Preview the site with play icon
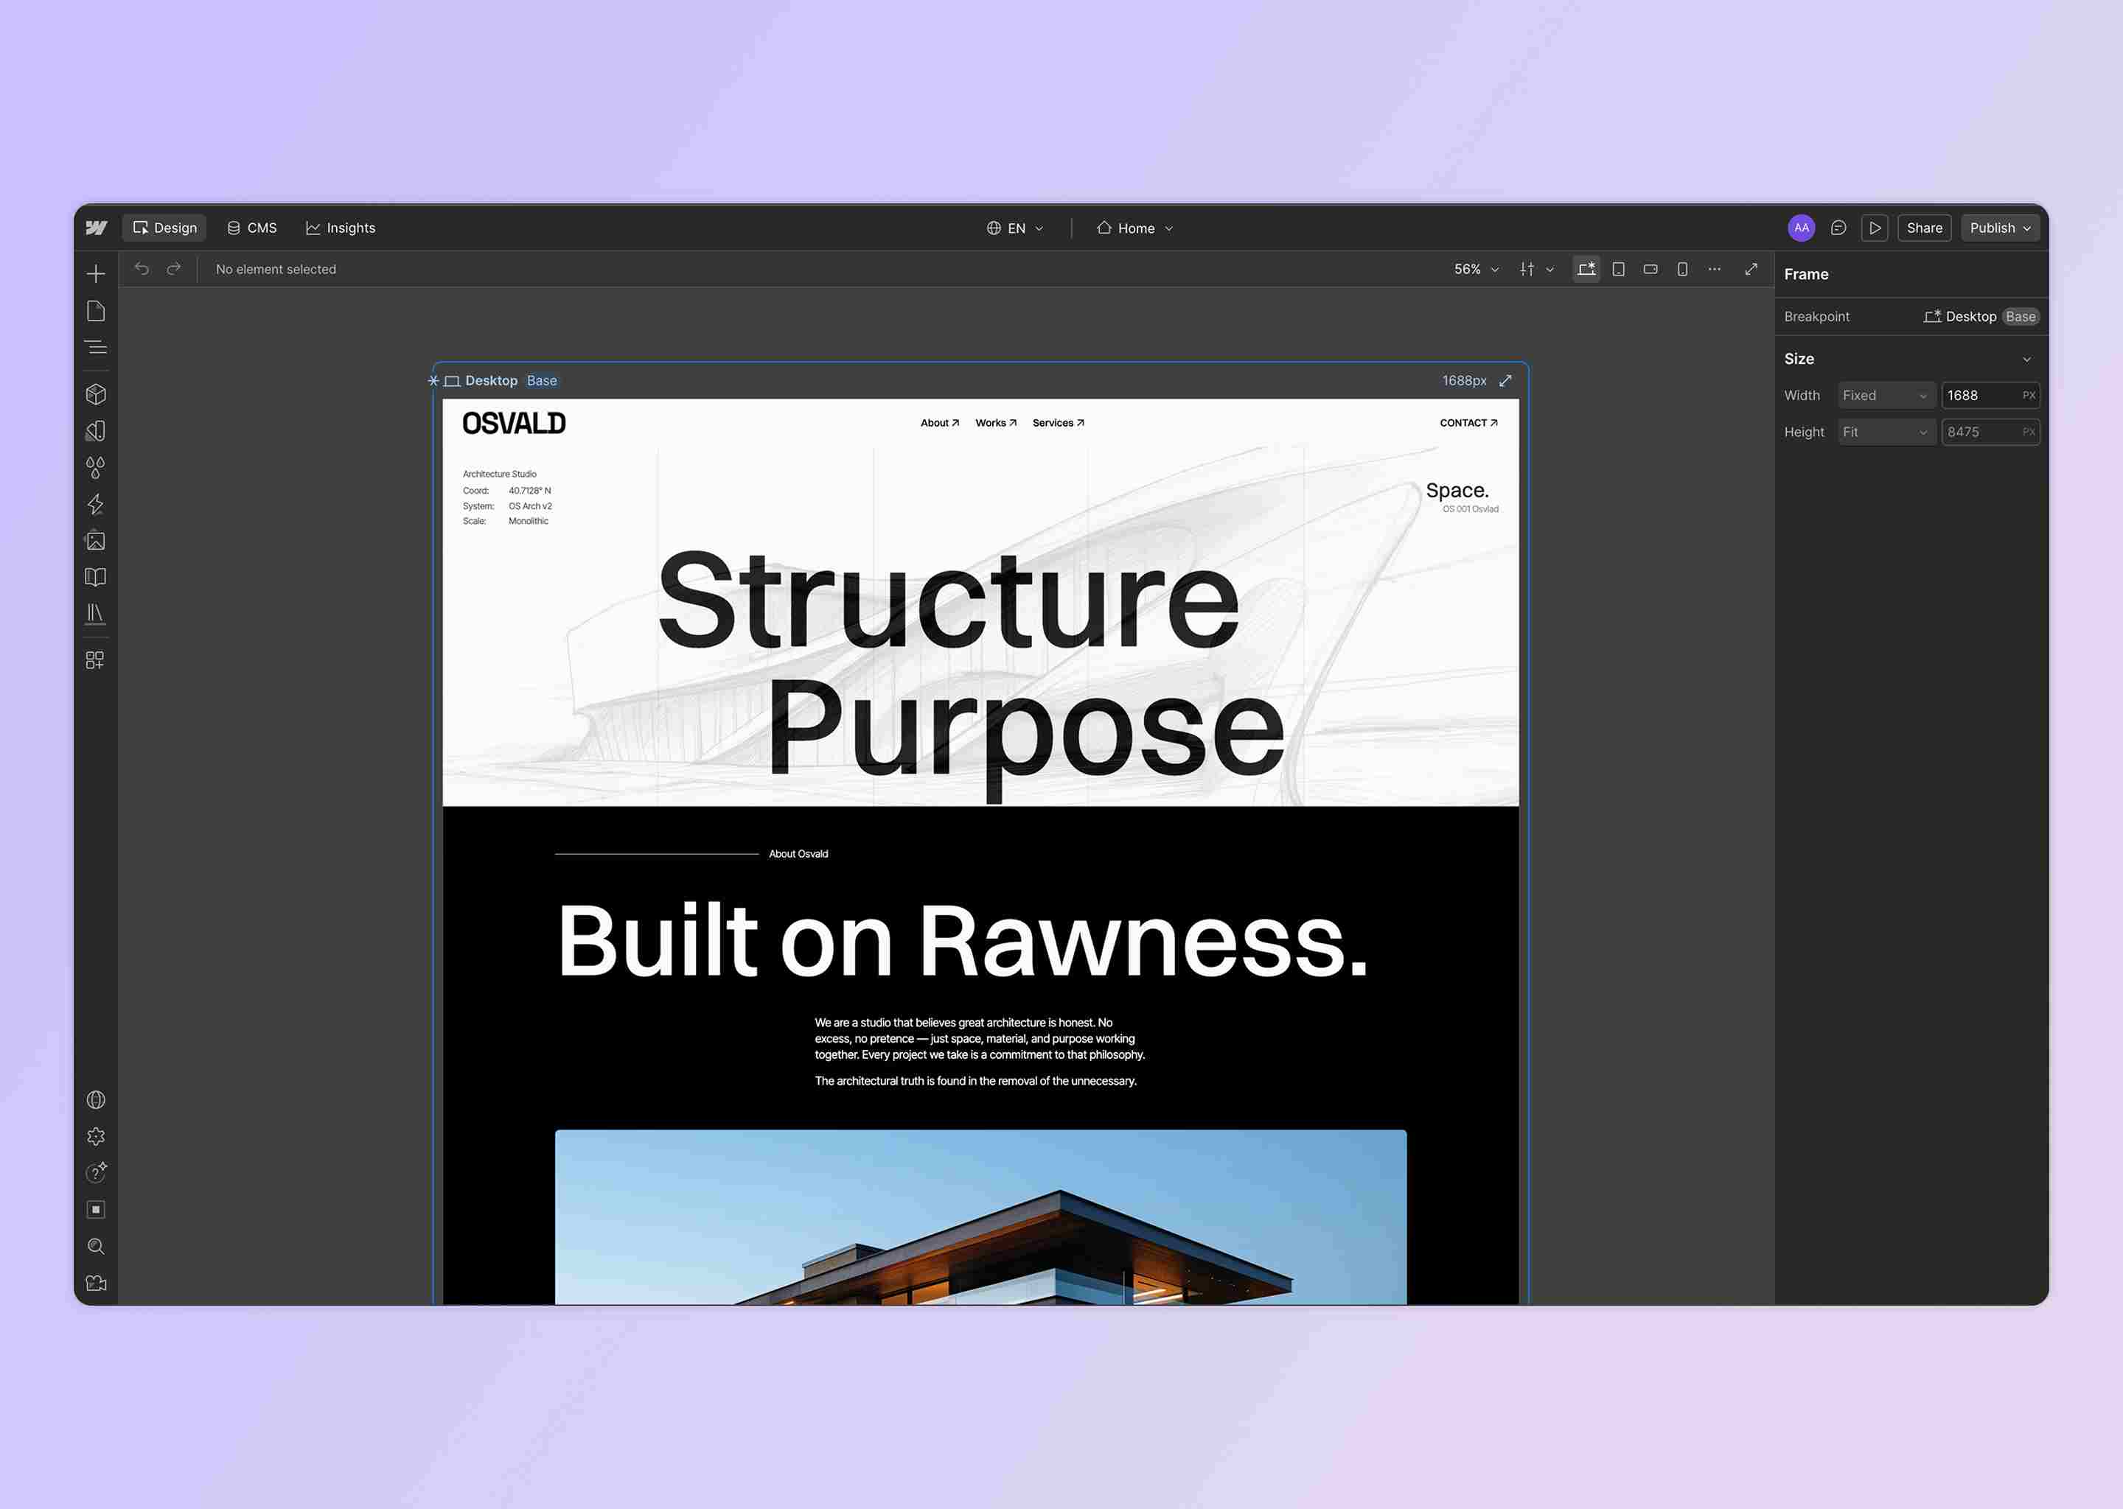Screen dimensions: 2123x1509 point(1875,228)
